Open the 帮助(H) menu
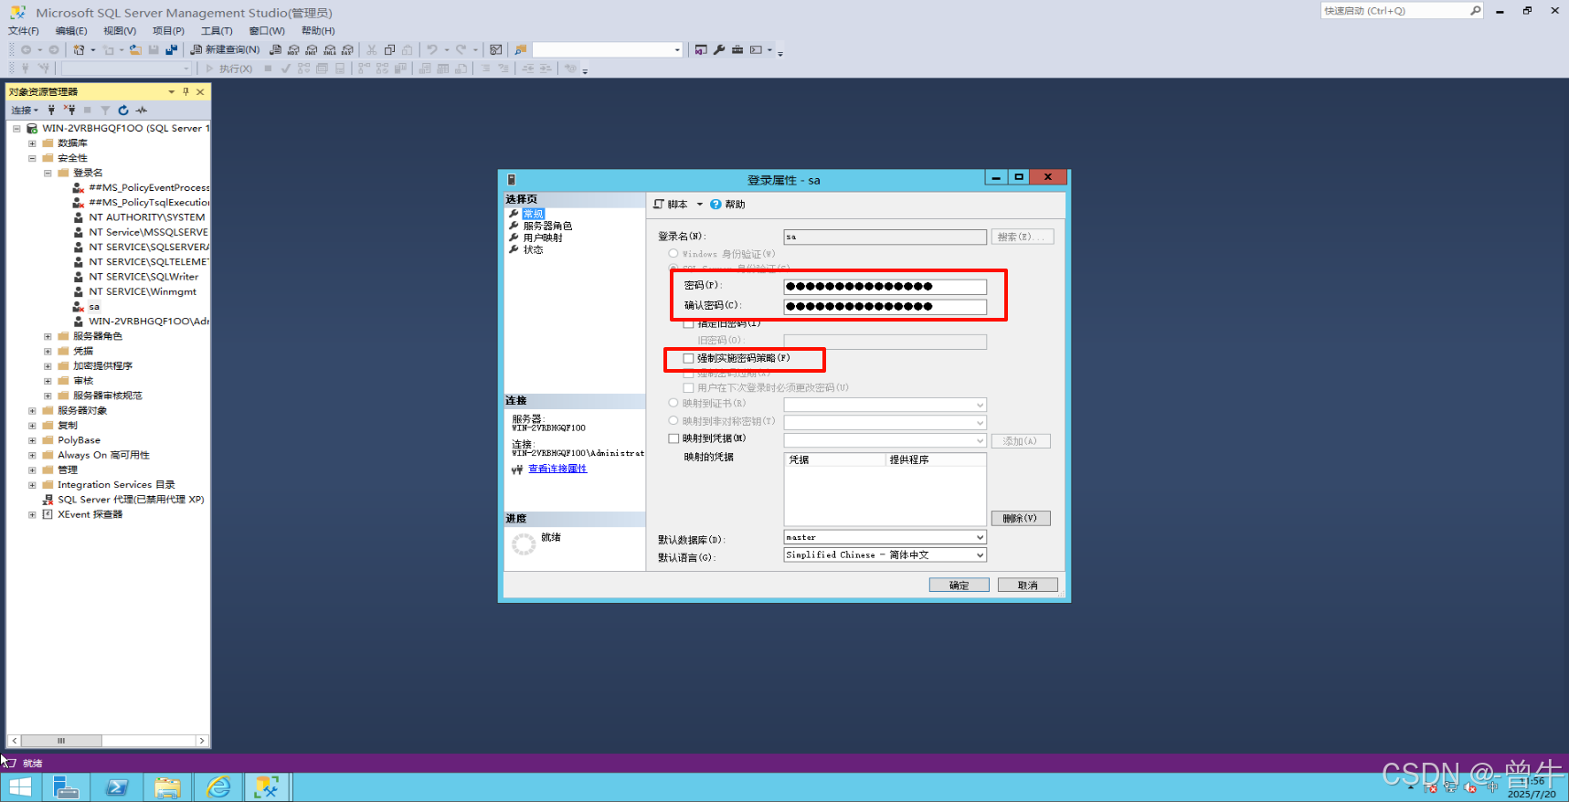The image size is (1569, 802). tap(318, 31)
